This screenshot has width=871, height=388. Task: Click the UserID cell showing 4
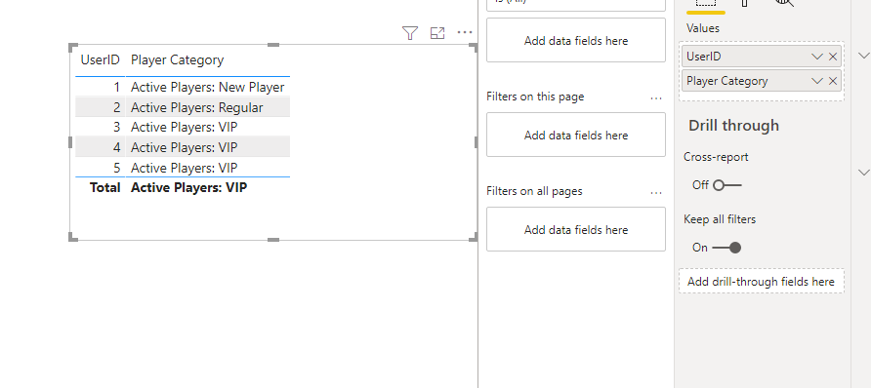pos(100,147)
